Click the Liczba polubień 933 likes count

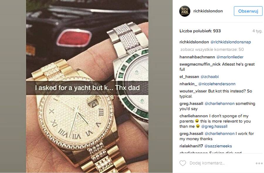200,31
